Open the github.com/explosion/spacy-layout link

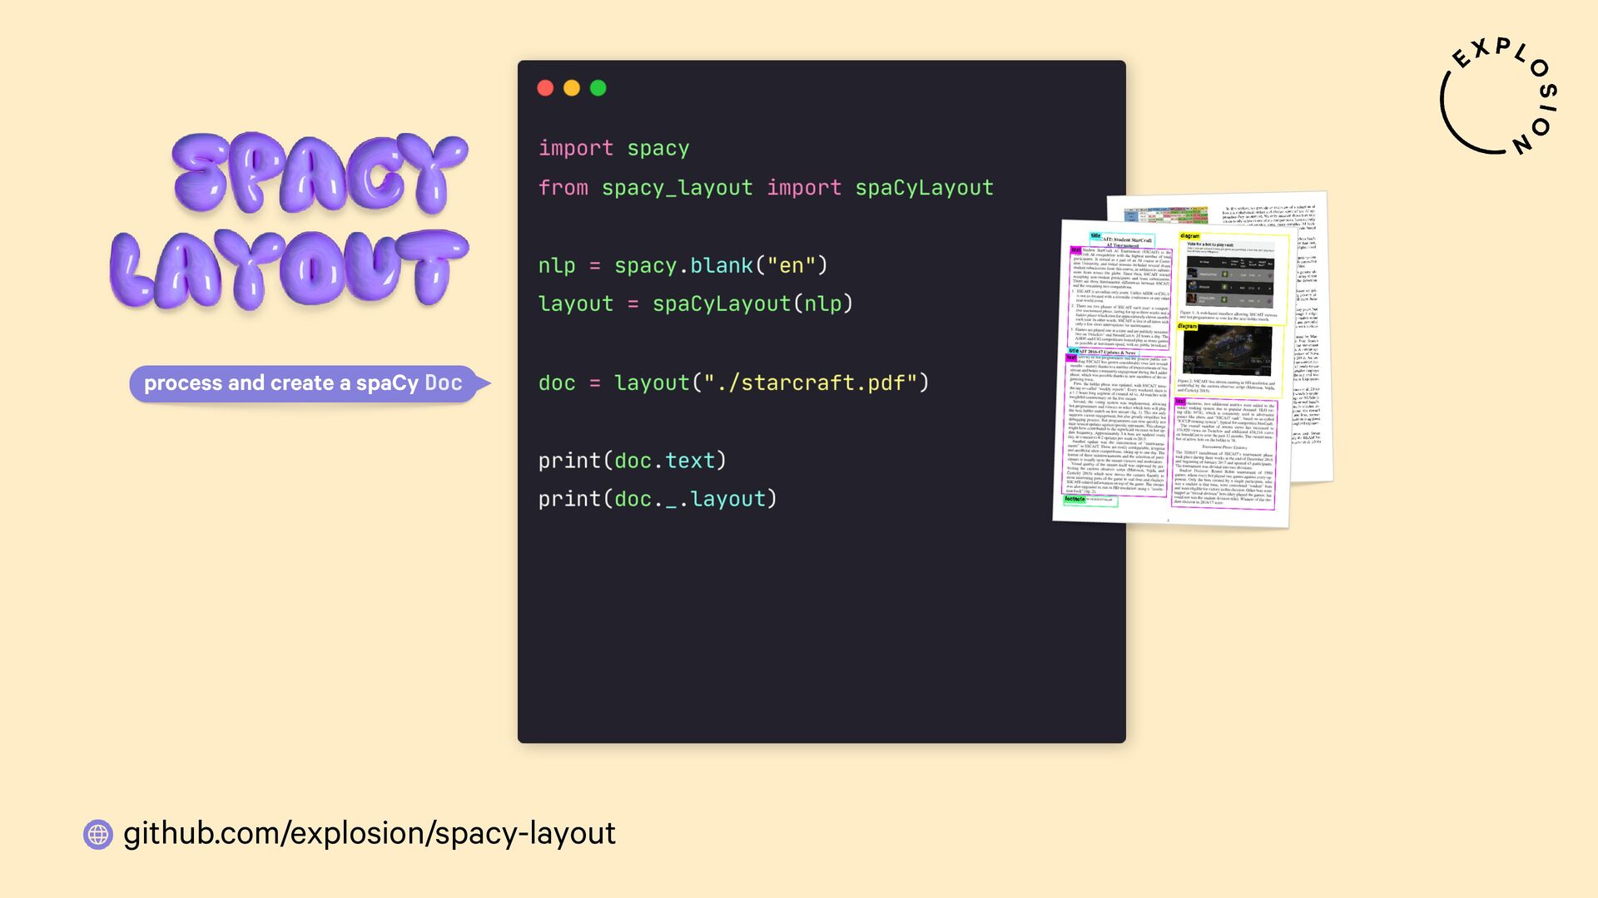click(370, 833)
